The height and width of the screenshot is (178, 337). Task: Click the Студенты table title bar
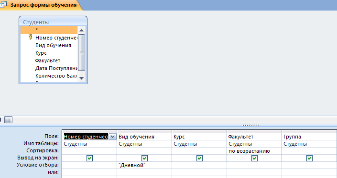(53, 22)
